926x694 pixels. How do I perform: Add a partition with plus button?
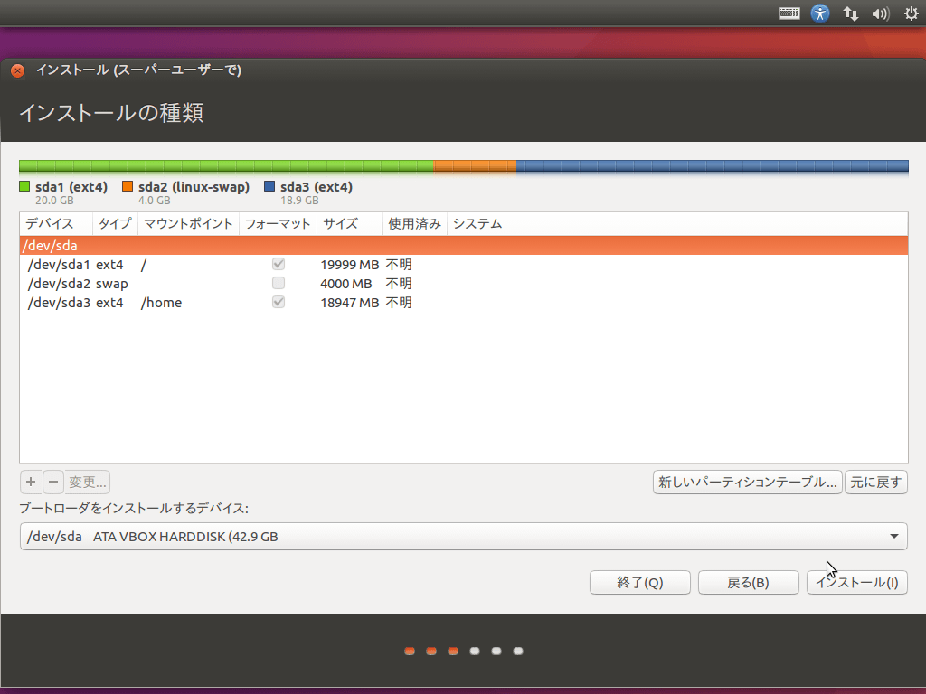(30, 482)
